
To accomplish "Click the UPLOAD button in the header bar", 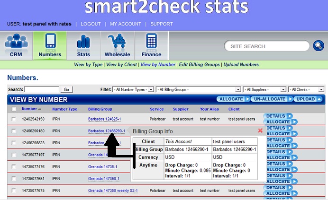I will point(308,99).
